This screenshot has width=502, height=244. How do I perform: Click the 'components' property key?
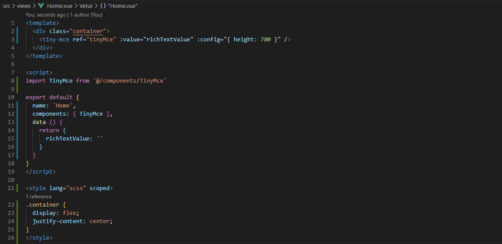tap(49, 114)
